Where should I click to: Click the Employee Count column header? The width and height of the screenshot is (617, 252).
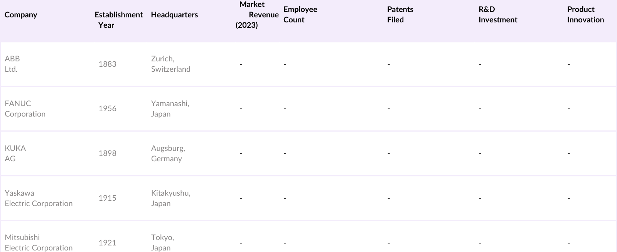tap(300, 15)
